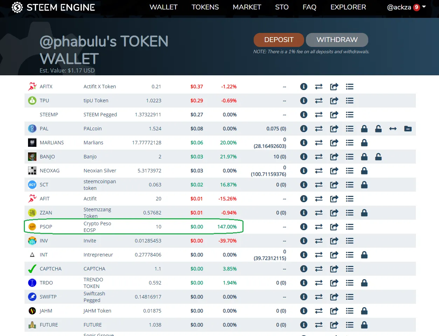Image resolution: width=439 pixels, height=336 pixels.
Task: Click the lock icon for INT
Action: pyautogui.click(x=364, y=255)
